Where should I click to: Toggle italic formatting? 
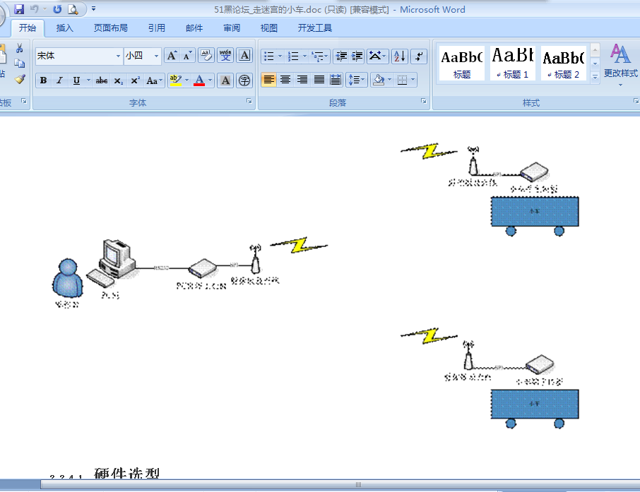pos(59,80)
